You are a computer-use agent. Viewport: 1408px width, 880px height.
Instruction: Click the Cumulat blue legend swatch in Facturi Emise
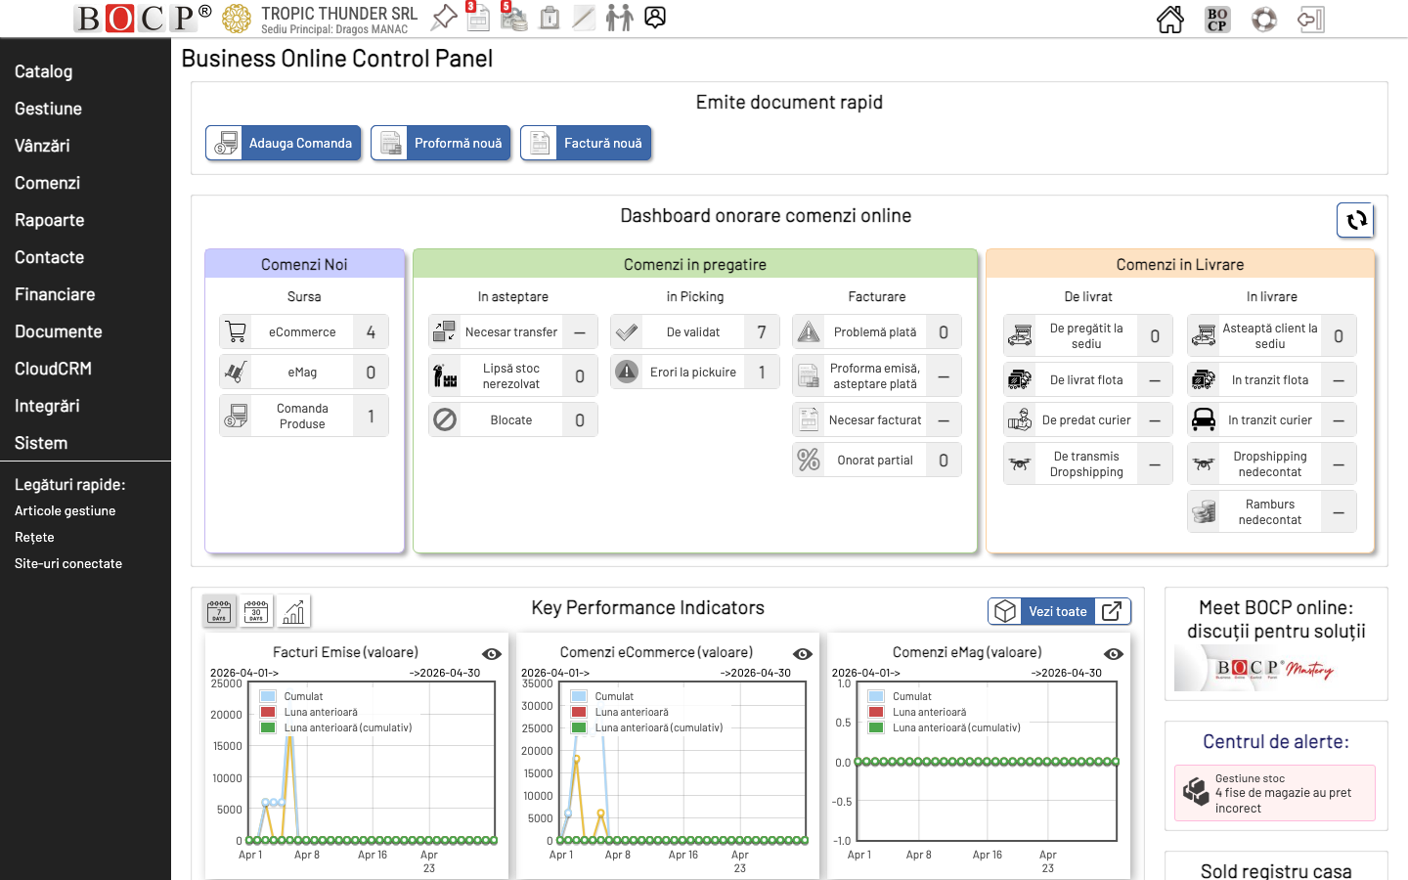268,696
